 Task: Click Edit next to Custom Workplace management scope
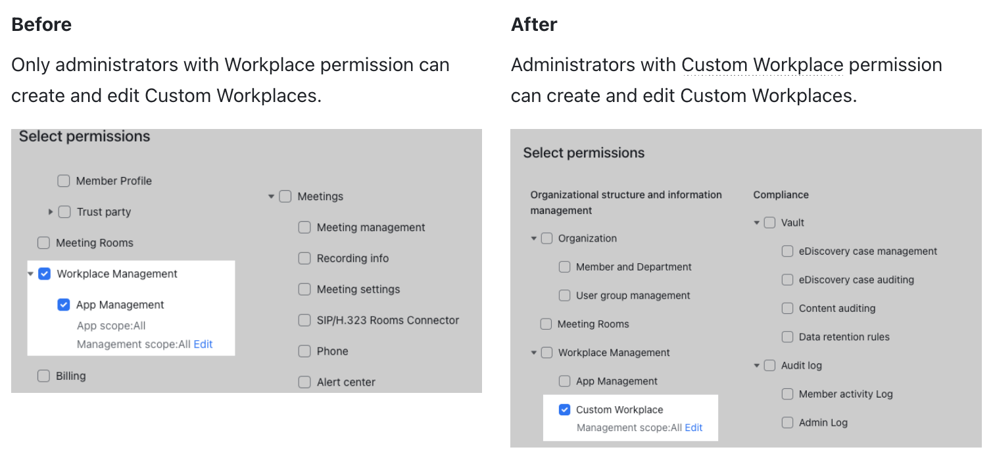[x=693, y=427]
